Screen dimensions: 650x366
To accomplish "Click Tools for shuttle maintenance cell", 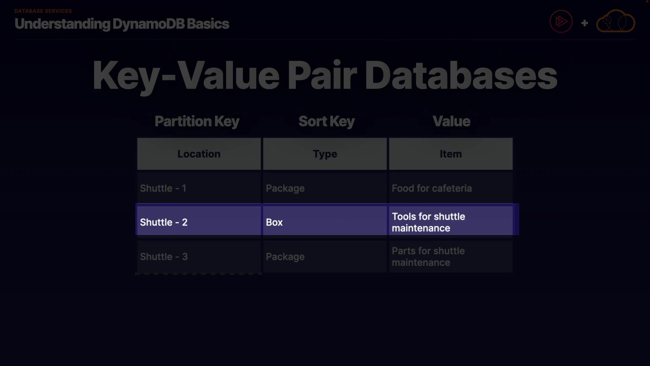I will (x=451, y=222).
